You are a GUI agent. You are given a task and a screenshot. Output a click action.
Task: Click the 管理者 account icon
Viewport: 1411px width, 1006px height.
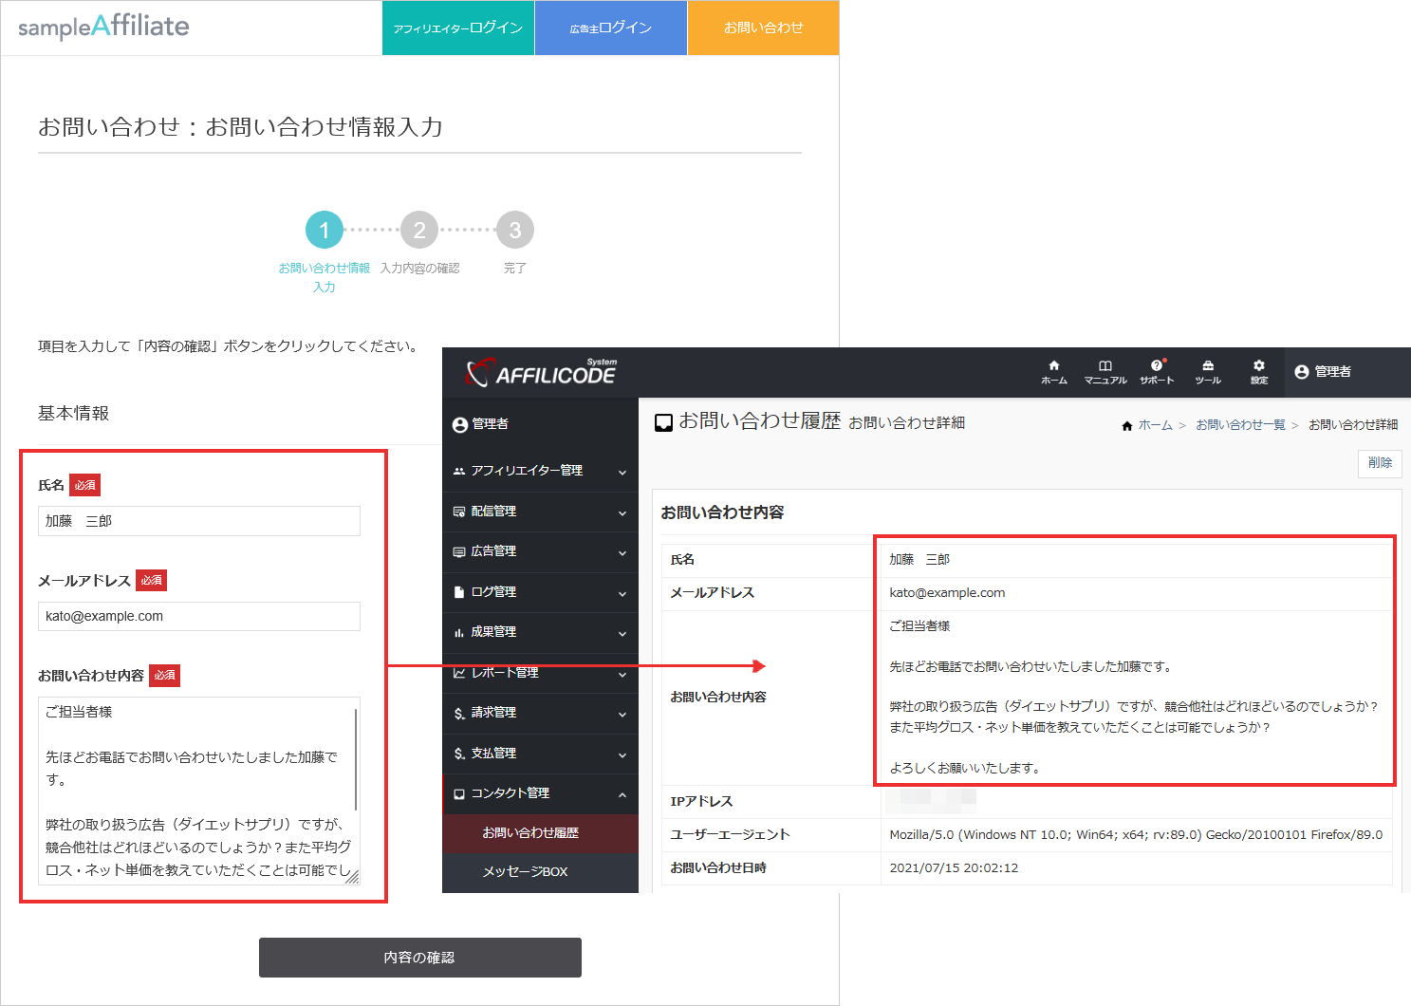pyautogui.click(x=1301, y=372)
